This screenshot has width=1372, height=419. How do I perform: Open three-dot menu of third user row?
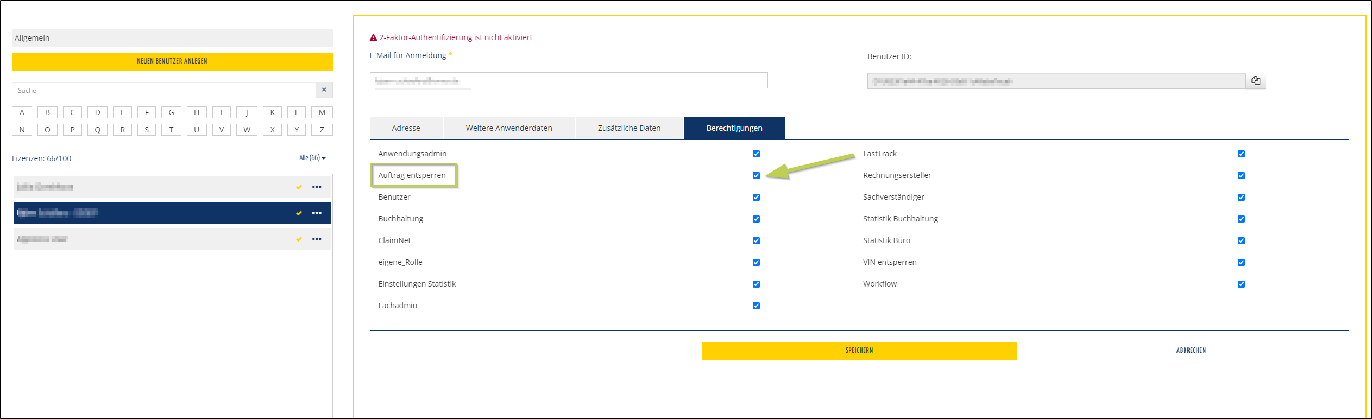[x=317, y=239]
